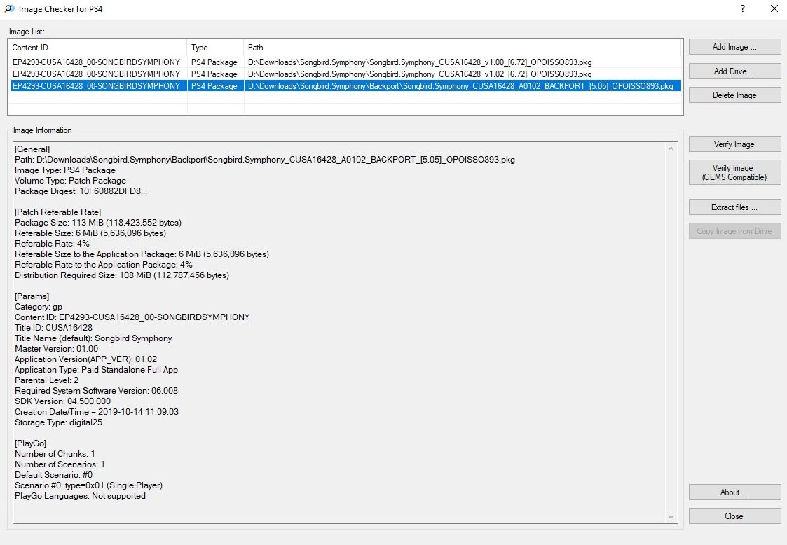Screen dimensions: 787x545
Task: Click Distribution Required Size: 108 MiB line
Action: point(121,275)
